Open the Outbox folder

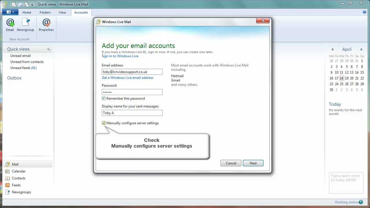(x=14, y=78)
